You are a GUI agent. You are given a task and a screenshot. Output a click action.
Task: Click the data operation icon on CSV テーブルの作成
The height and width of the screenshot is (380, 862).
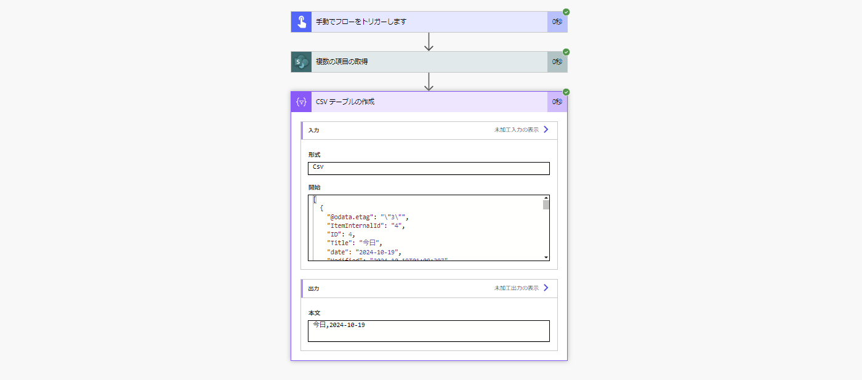pyautogui.click(x=300, y=102)
